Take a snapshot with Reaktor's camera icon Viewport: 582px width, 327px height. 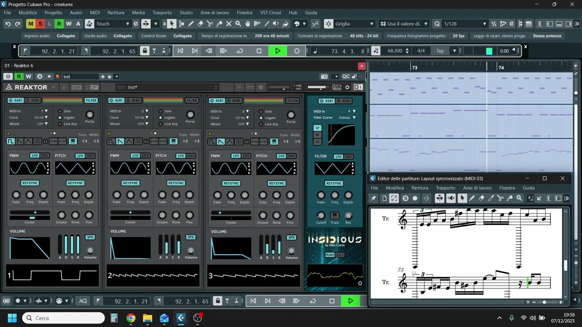[324, 76]
